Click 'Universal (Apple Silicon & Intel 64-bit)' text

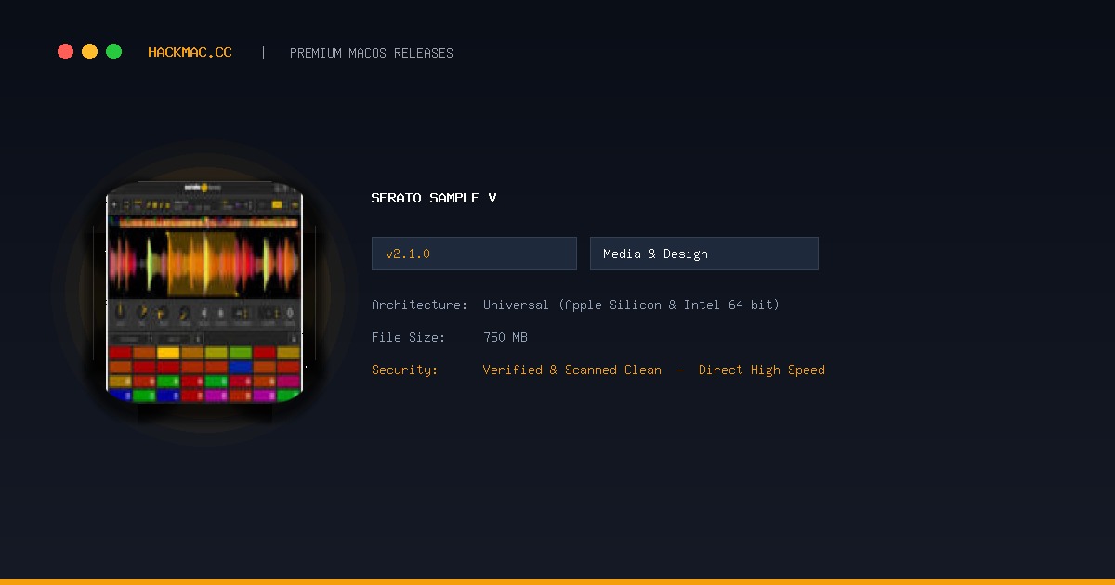coord(631,305)
